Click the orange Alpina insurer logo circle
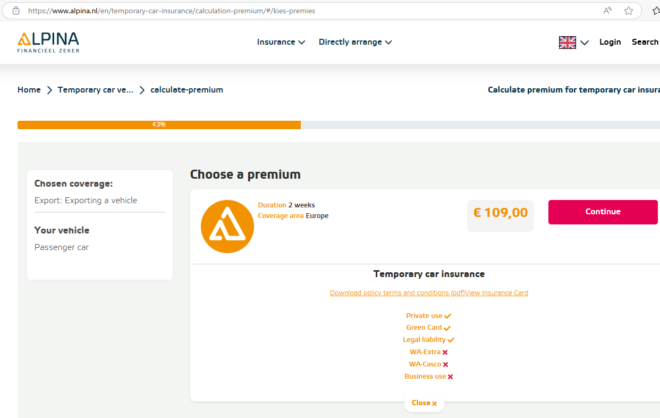The image size is (660, 418). tap(227, 227)
